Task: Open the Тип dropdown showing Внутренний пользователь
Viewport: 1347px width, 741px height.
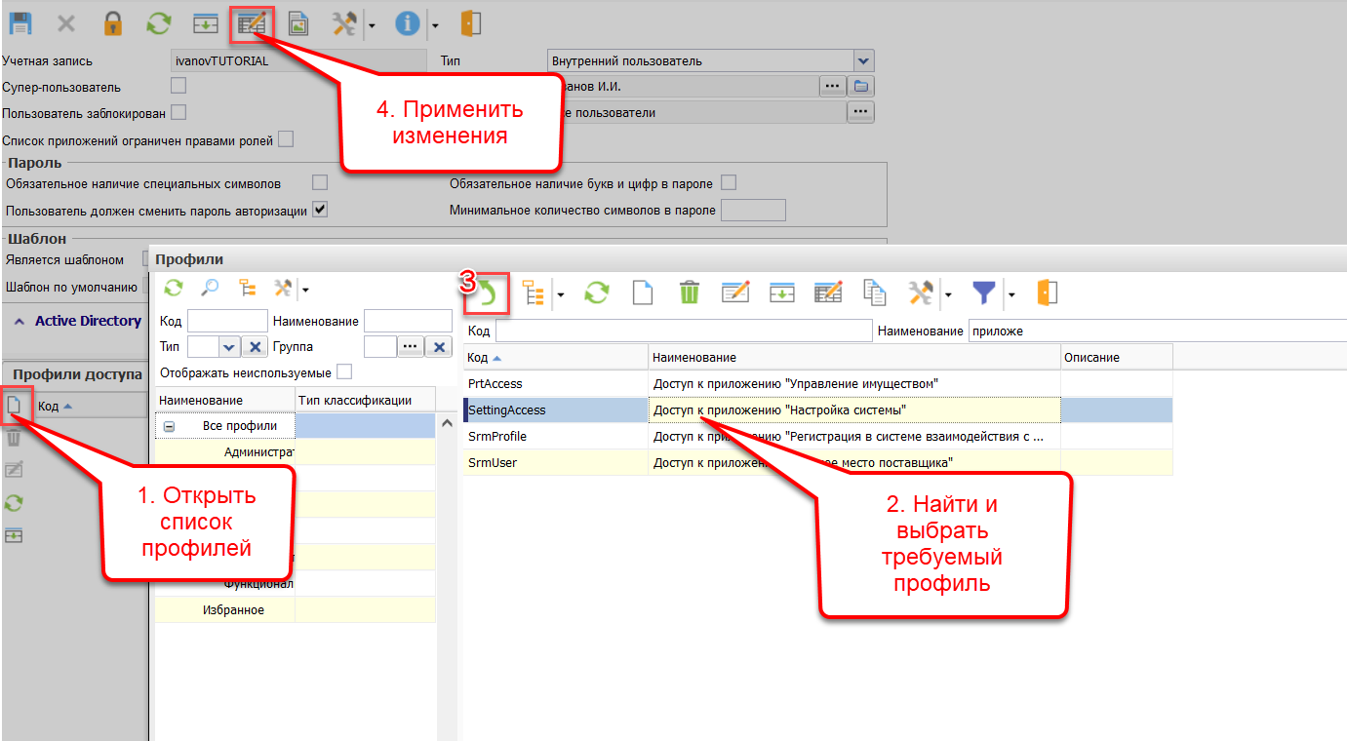Action: pyautogui.click(x=863, y=60)
